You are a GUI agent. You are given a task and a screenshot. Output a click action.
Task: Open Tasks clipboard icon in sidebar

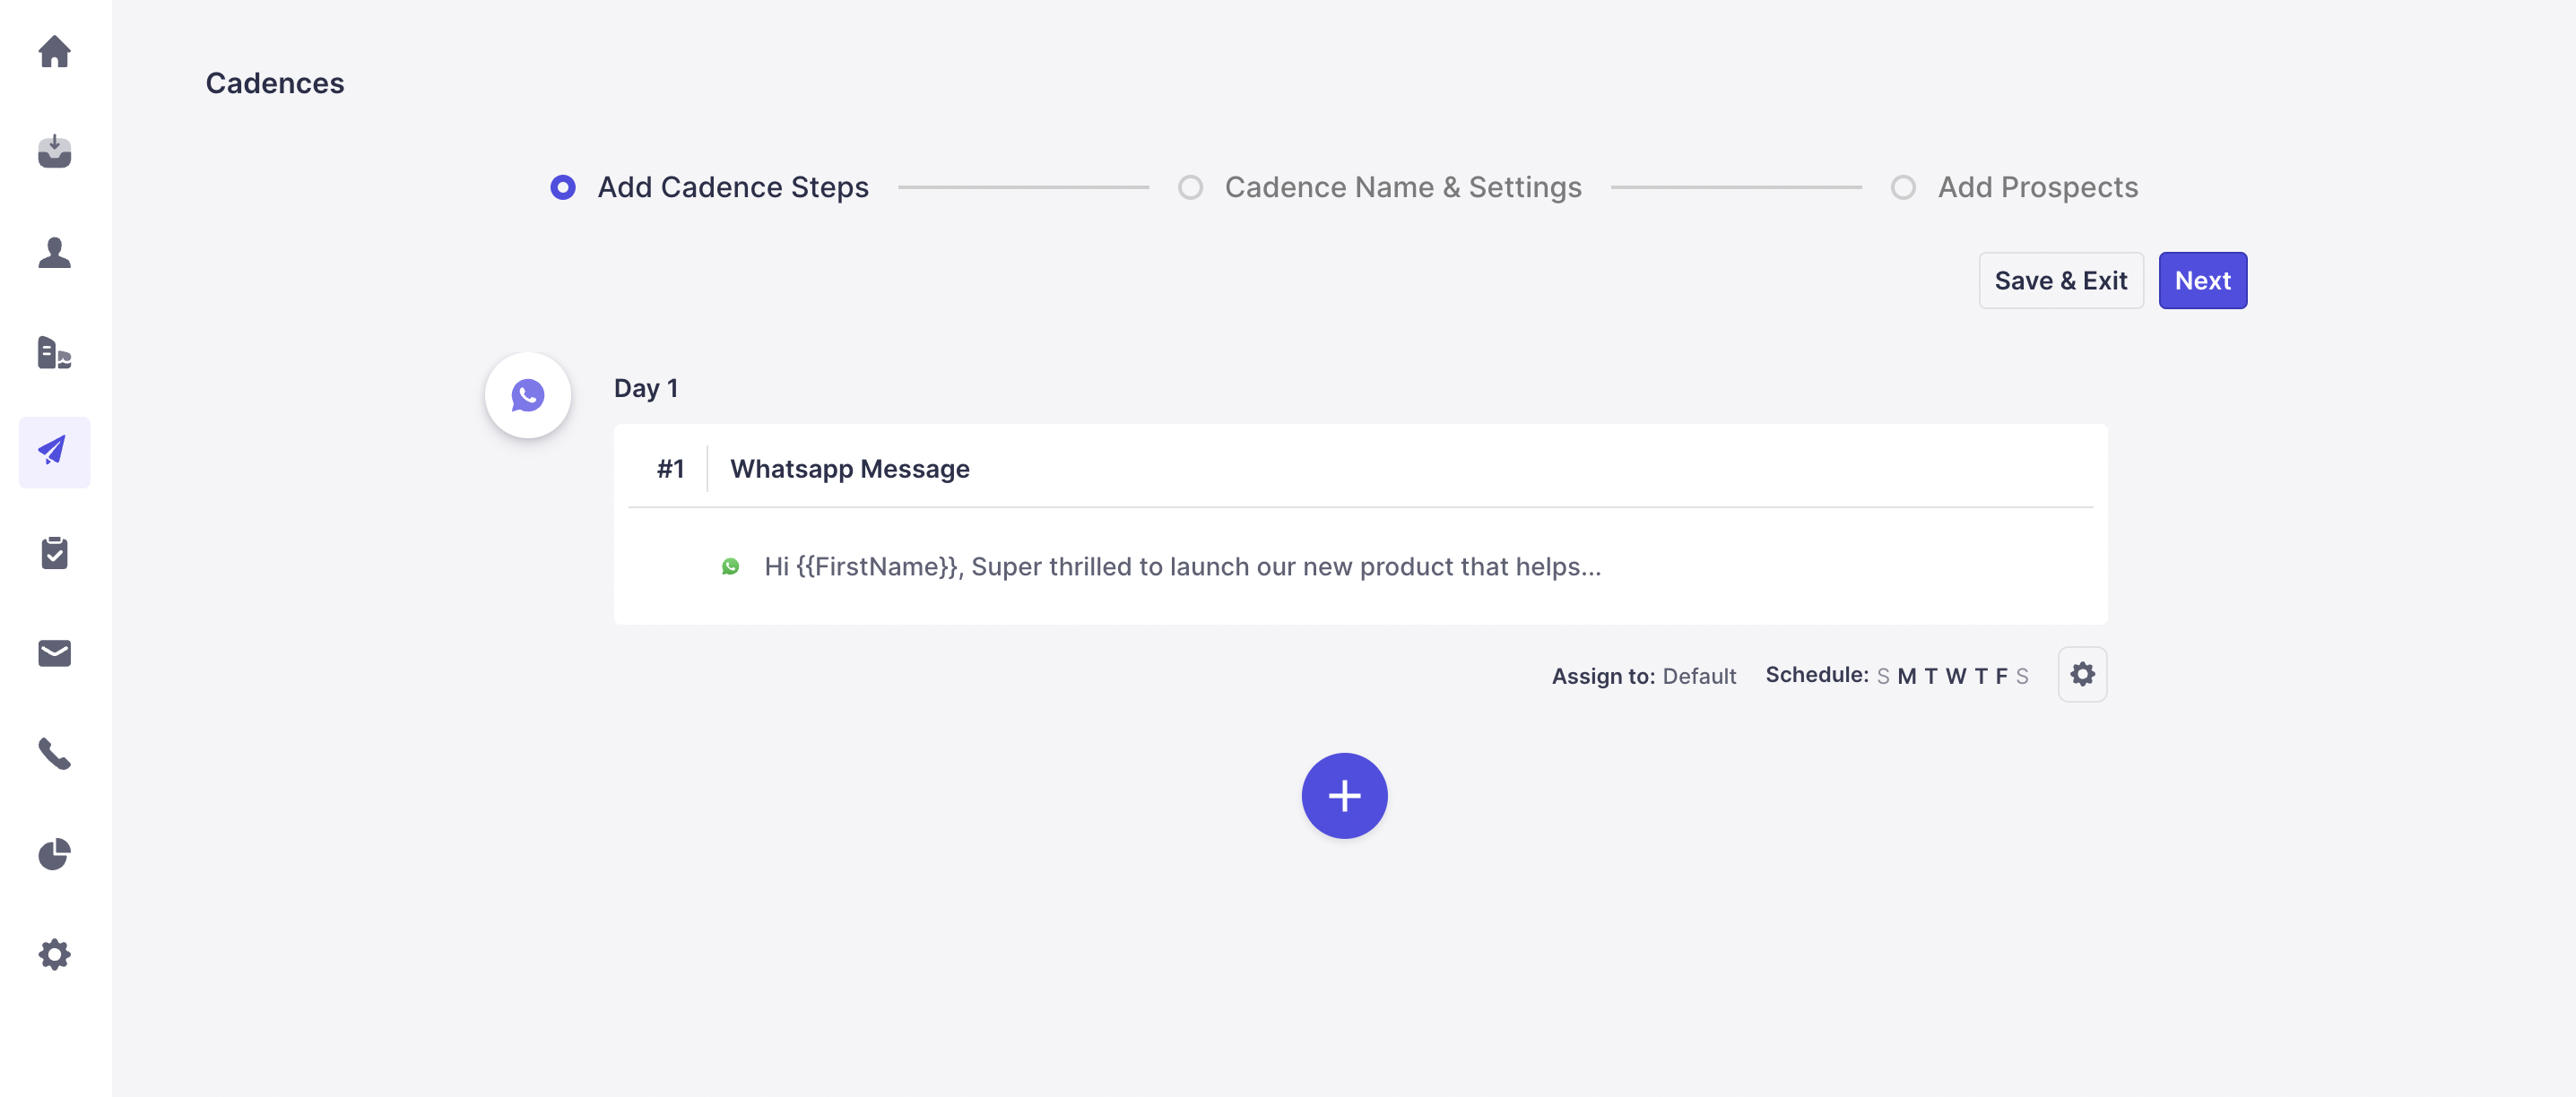click(x=54, y=552)
